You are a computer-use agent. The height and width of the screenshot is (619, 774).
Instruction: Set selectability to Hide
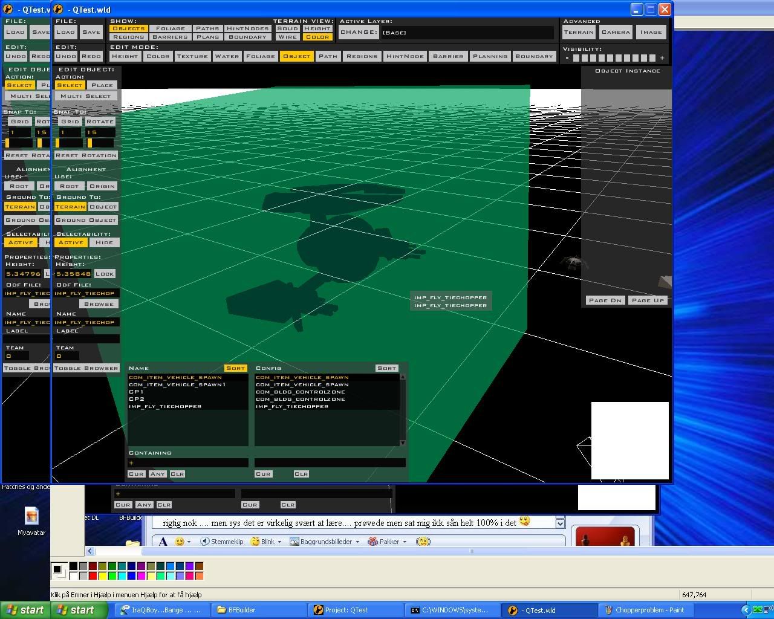tap(104, 242)
